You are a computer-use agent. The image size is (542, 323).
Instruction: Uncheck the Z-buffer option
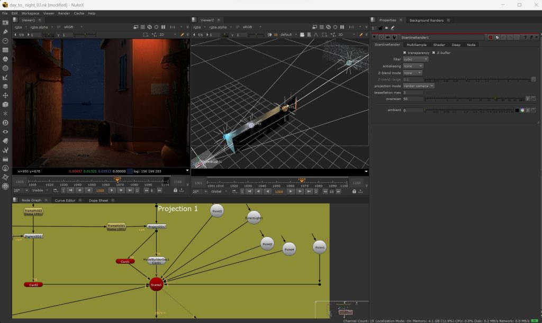[x=434, y=53]
